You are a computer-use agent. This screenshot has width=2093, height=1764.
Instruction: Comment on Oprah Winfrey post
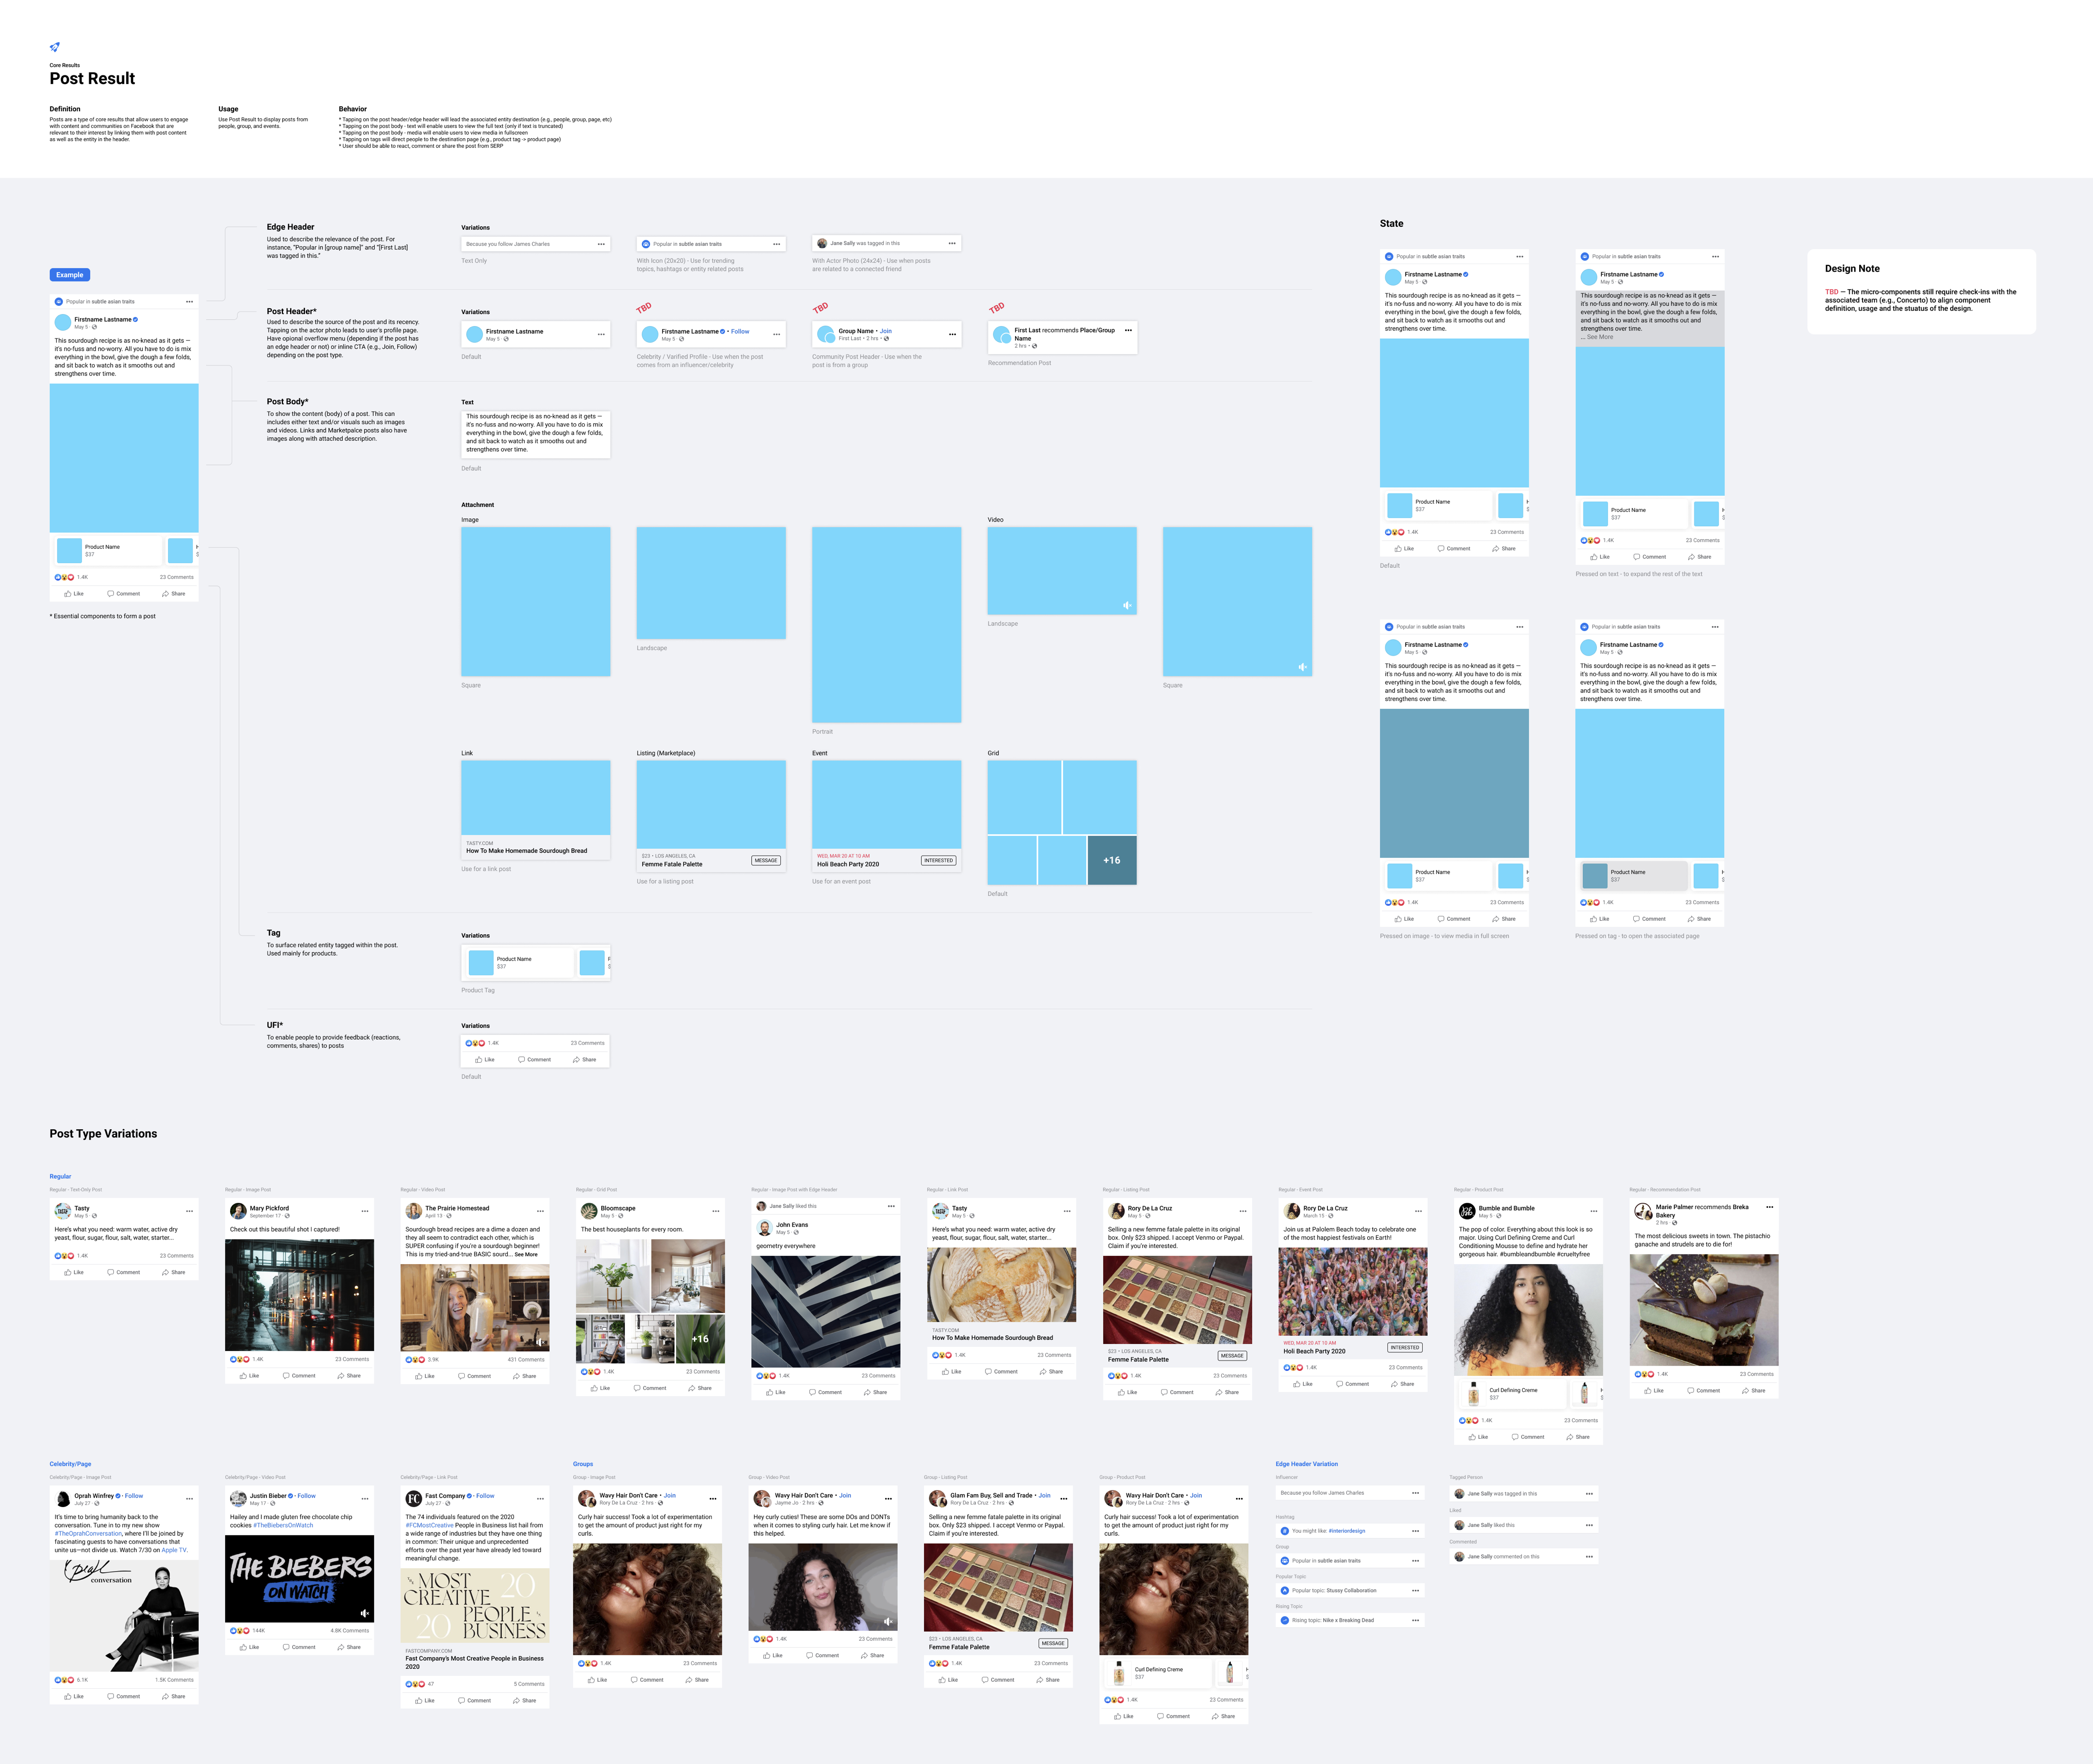coord(124,1697)
